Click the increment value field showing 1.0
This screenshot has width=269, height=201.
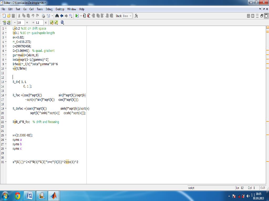coord(20,23)
